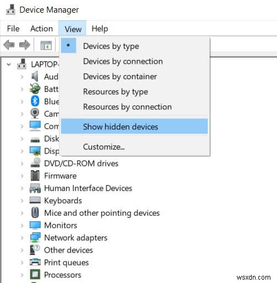Choose Devices by container view
This screenshot has width=277, height=283.
134,77
